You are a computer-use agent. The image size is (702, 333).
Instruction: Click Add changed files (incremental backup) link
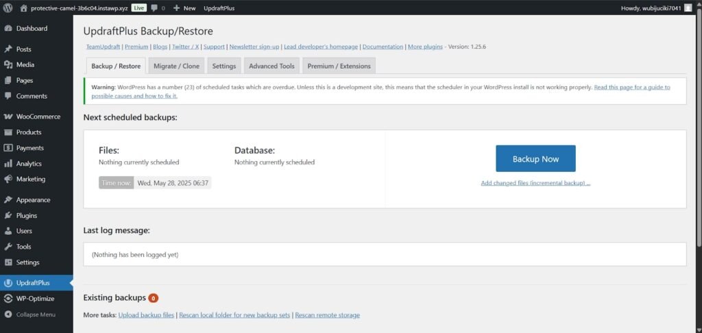[535, 183]
